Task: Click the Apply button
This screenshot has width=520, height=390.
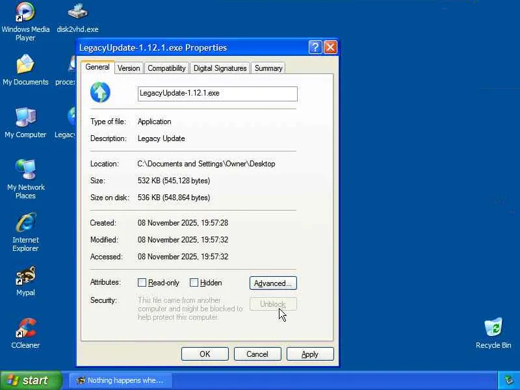Action: 310,354
